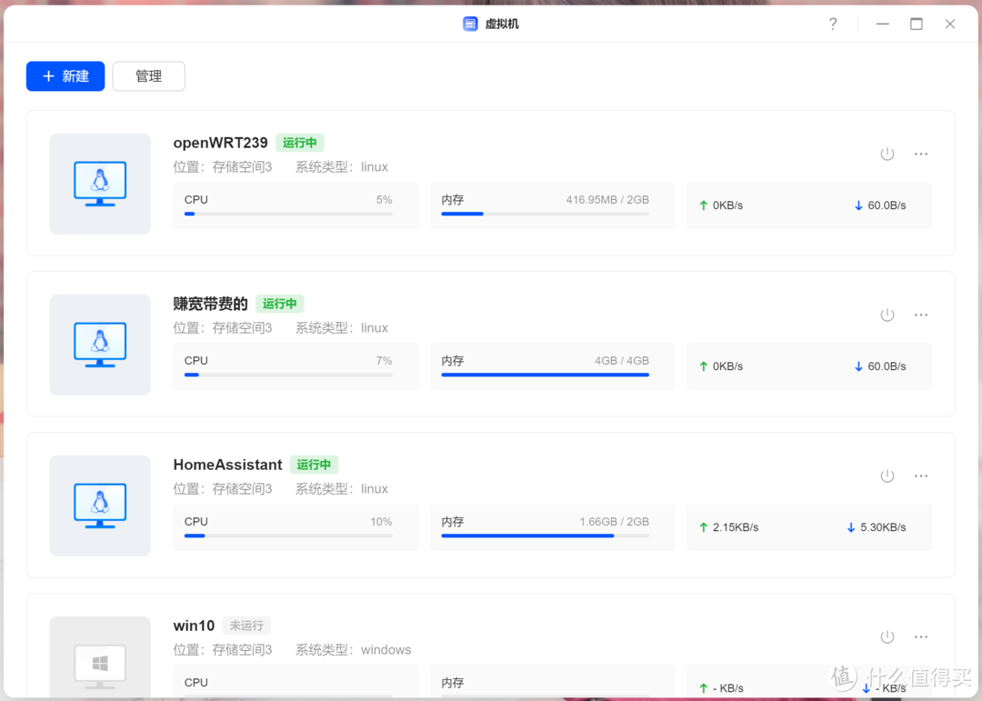Click the plus icon on the 新建 button
This screenshot has height=701, width=982.
pos(50,76)
